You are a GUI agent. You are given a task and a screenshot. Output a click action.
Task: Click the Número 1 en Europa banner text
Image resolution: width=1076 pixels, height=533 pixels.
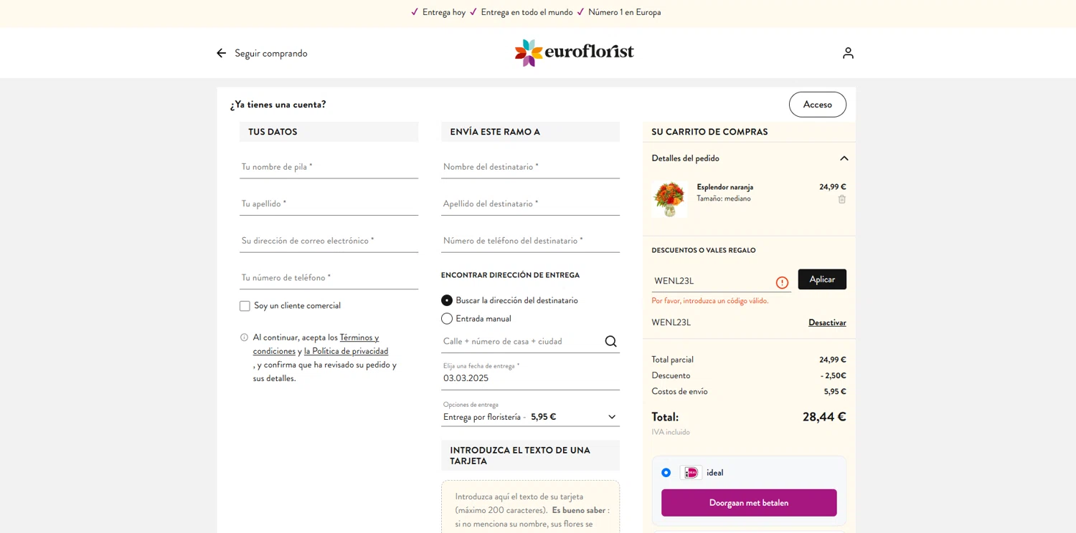[x=625, y=12]
